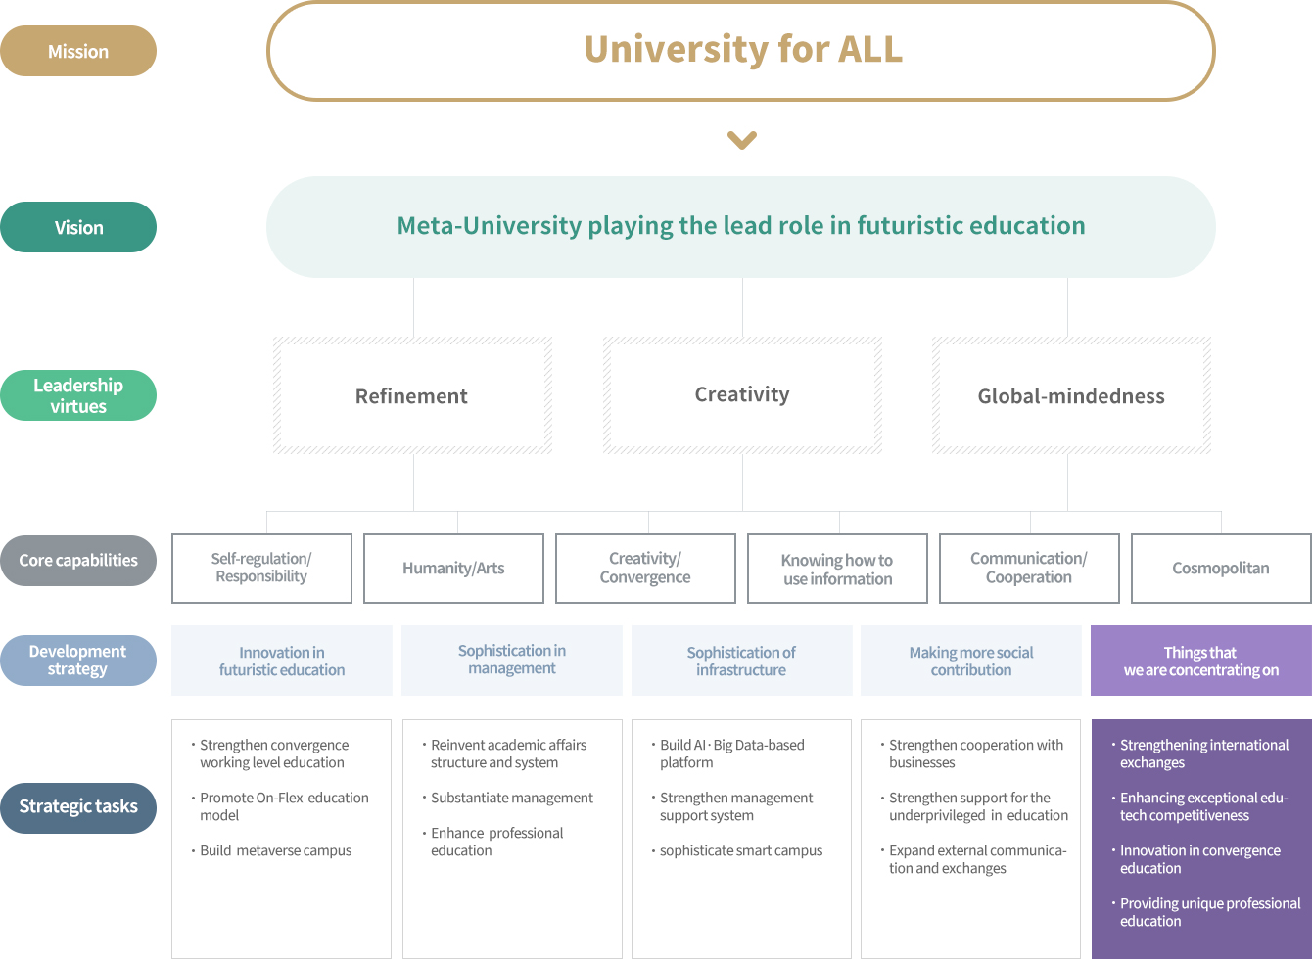
Task: Click the Refinement virtue box
Action: tap(412, 395)
